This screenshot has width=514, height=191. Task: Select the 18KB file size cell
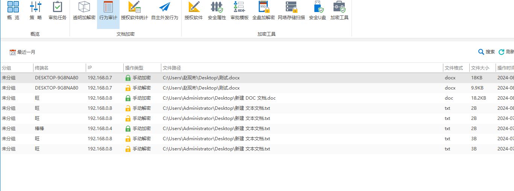[x=476, y=78]
